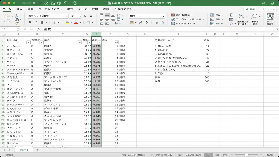Toggle Bold formatting
Screen dimensions: 279x157
[30, 22]
